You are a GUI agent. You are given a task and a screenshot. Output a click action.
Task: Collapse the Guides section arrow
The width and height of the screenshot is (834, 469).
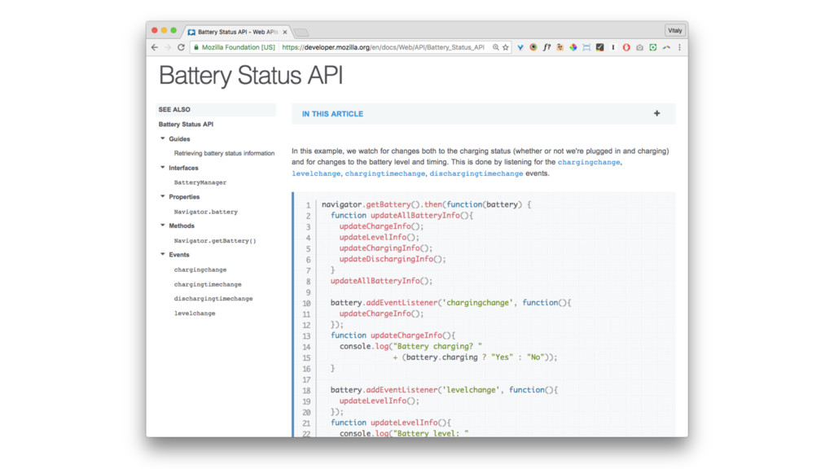pos(163,138)
